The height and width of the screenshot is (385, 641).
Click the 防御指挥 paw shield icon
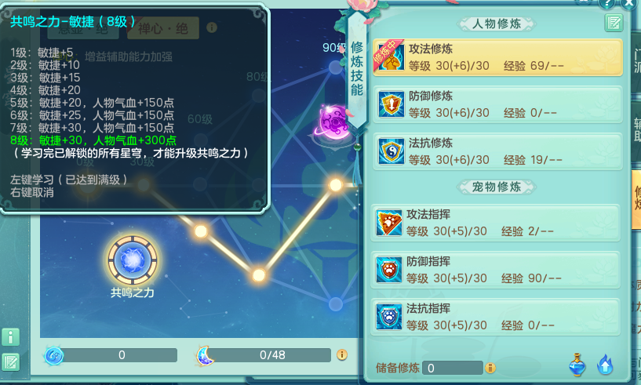point(389,270)
